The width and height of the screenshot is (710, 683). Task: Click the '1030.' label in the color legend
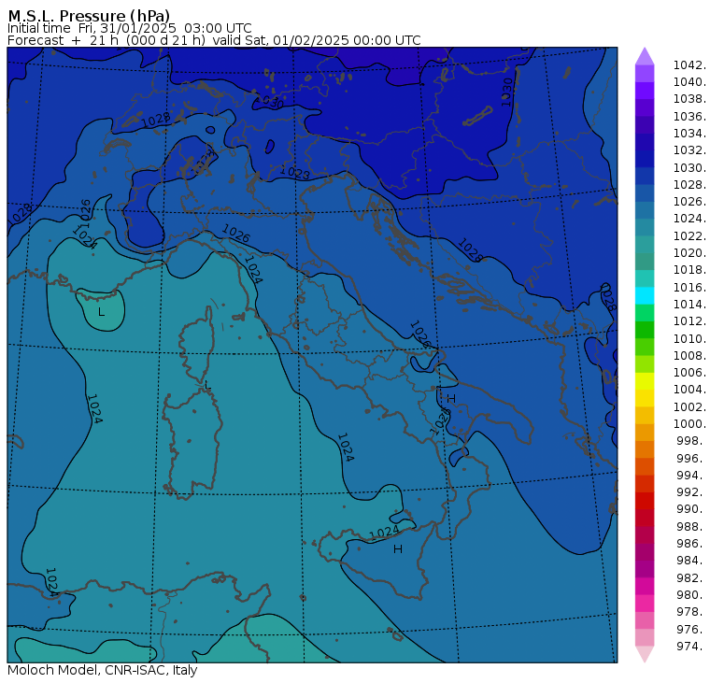tap(689, 167)
